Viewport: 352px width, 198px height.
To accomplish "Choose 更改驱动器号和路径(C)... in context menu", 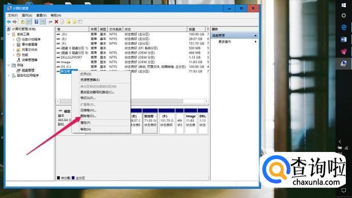I will coord(101,92).
